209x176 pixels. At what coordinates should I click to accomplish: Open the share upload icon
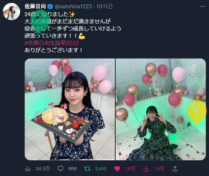(175, 169)
